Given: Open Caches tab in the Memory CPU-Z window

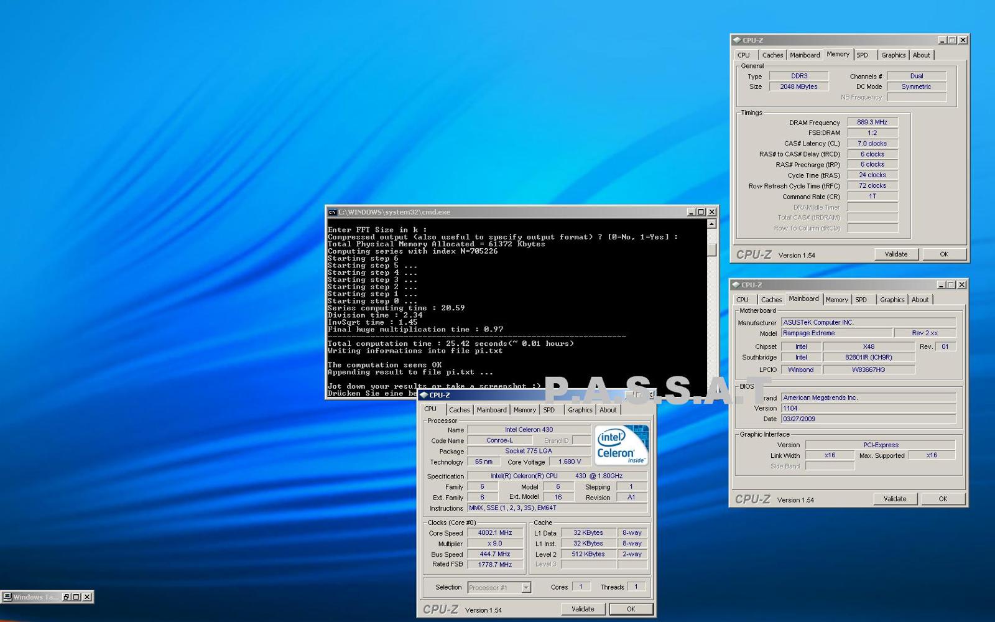Looking at the screenshot, I should (772, 55).
